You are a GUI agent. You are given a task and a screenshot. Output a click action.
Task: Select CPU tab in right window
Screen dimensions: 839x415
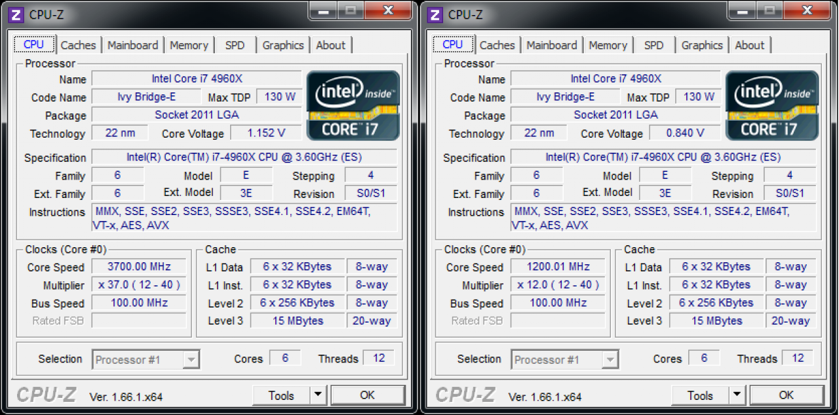coord(452,44)
